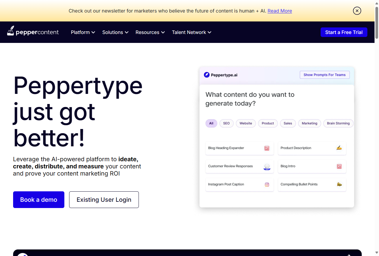The width and height of the screenshot is (379, 256).
Task: Select the Brain Storming category tab
Action: (338, 123)
